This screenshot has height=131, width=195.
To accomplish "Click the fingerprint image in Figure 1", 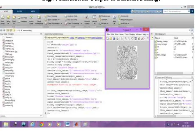I will pos(127,62).
